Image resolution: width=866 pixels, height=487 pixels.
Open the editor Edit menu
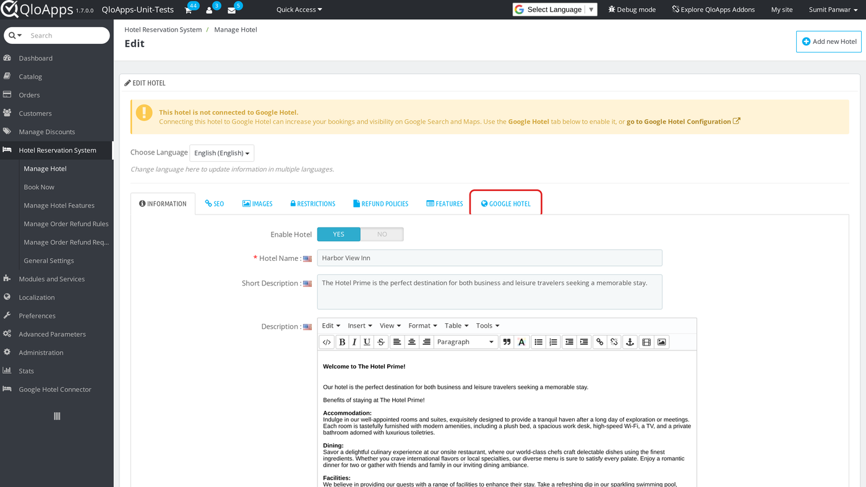[331, 326]
